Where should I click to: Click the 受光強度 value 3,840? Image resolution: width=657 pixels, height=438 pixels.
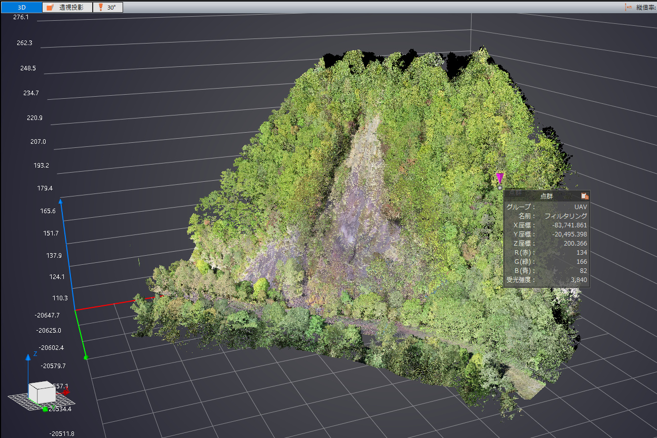click(578, 280)
